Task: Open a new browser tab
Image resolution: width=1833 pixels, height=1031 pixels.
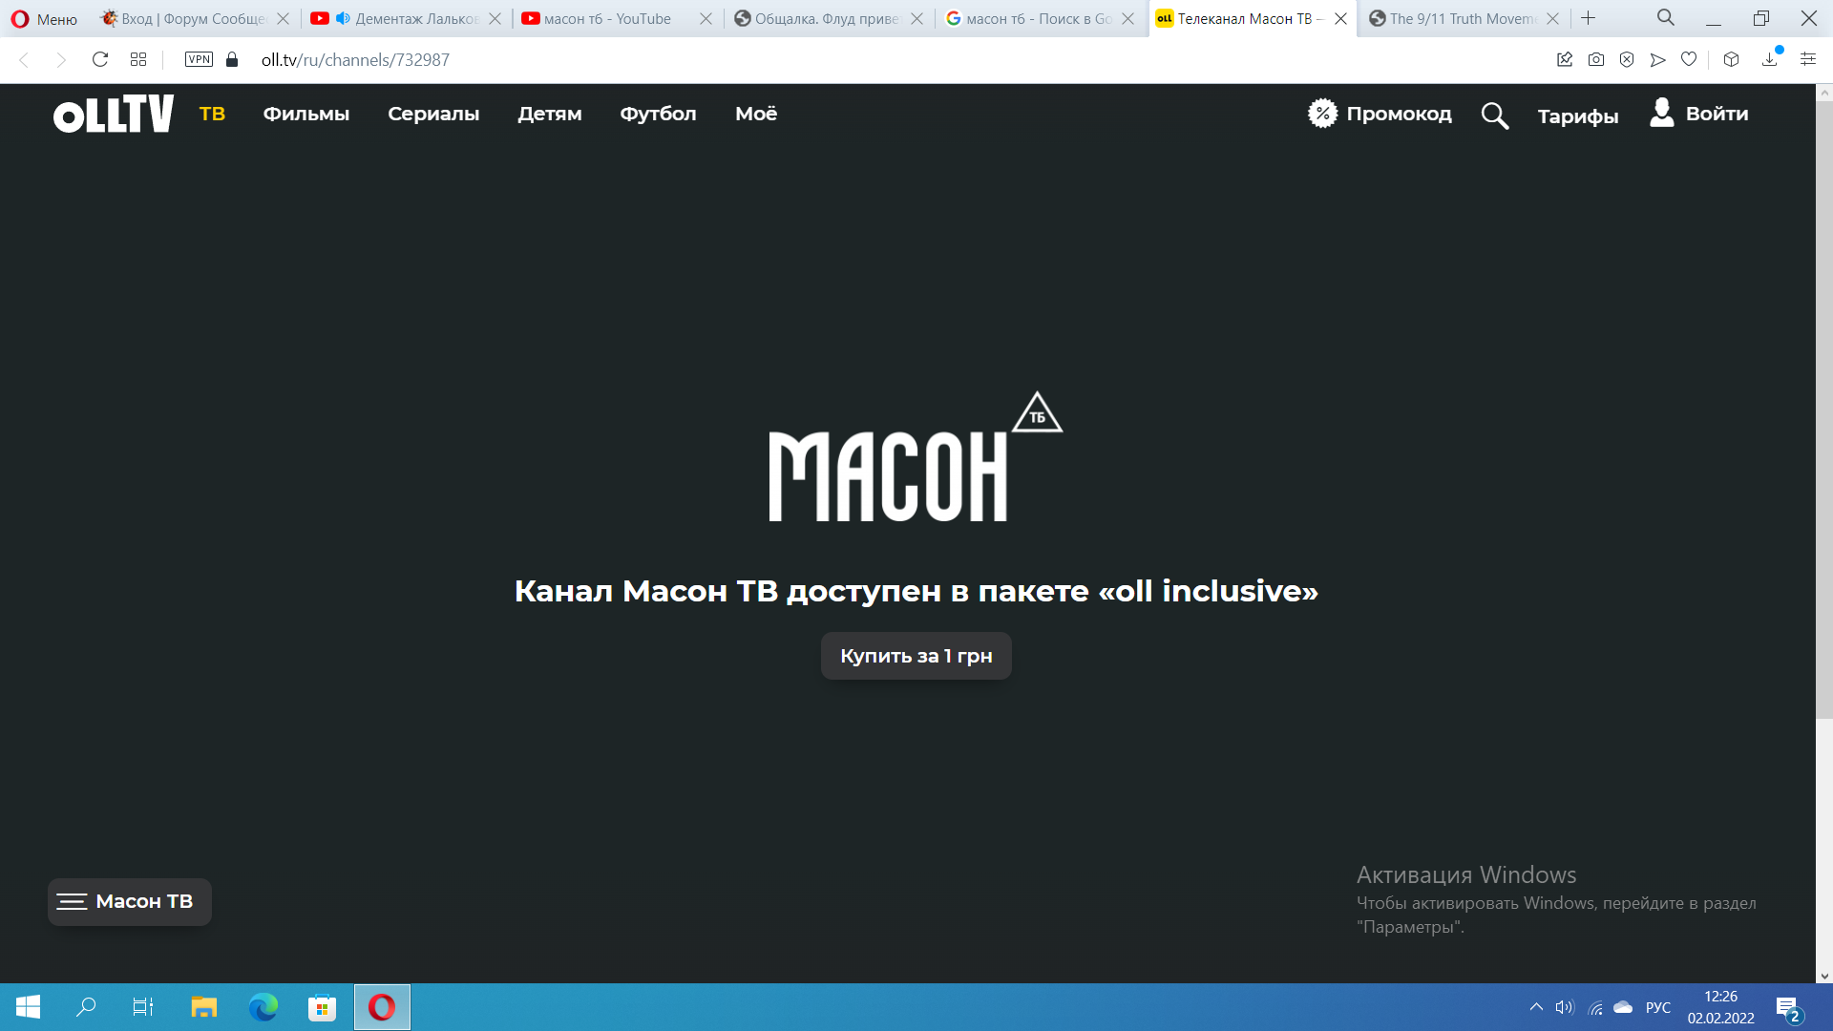Action: (x=1589, y=18)
